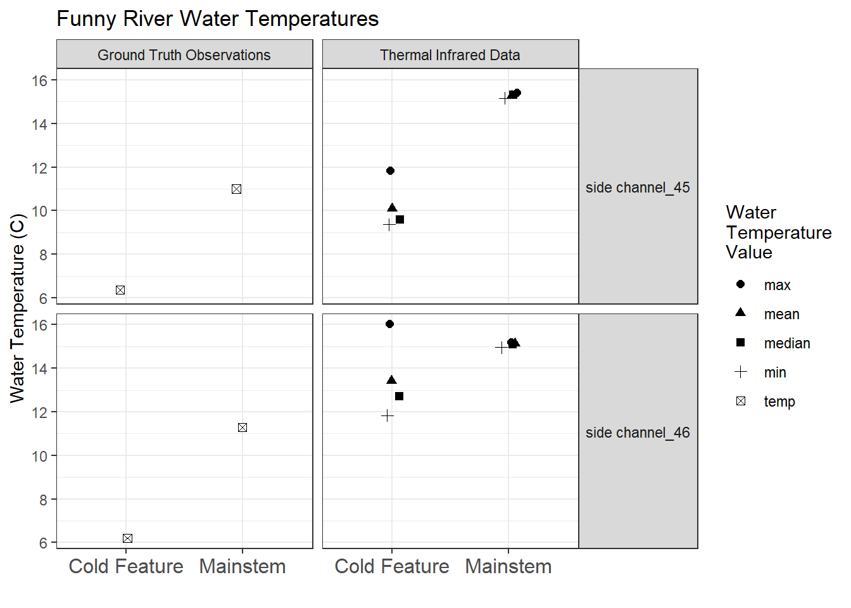Click Mainstem ground truth point for side channel_45
This screenshot has height=608, width=851.
(x=236, y=189)
